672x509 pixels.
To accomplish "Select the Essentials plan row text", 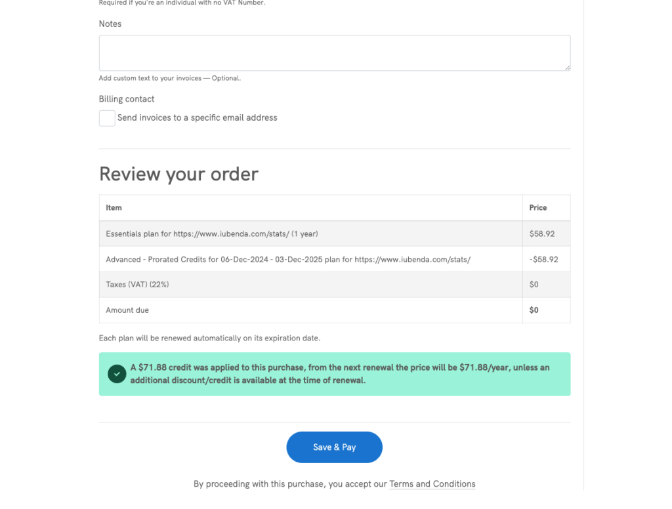I will tap(212, 234).
